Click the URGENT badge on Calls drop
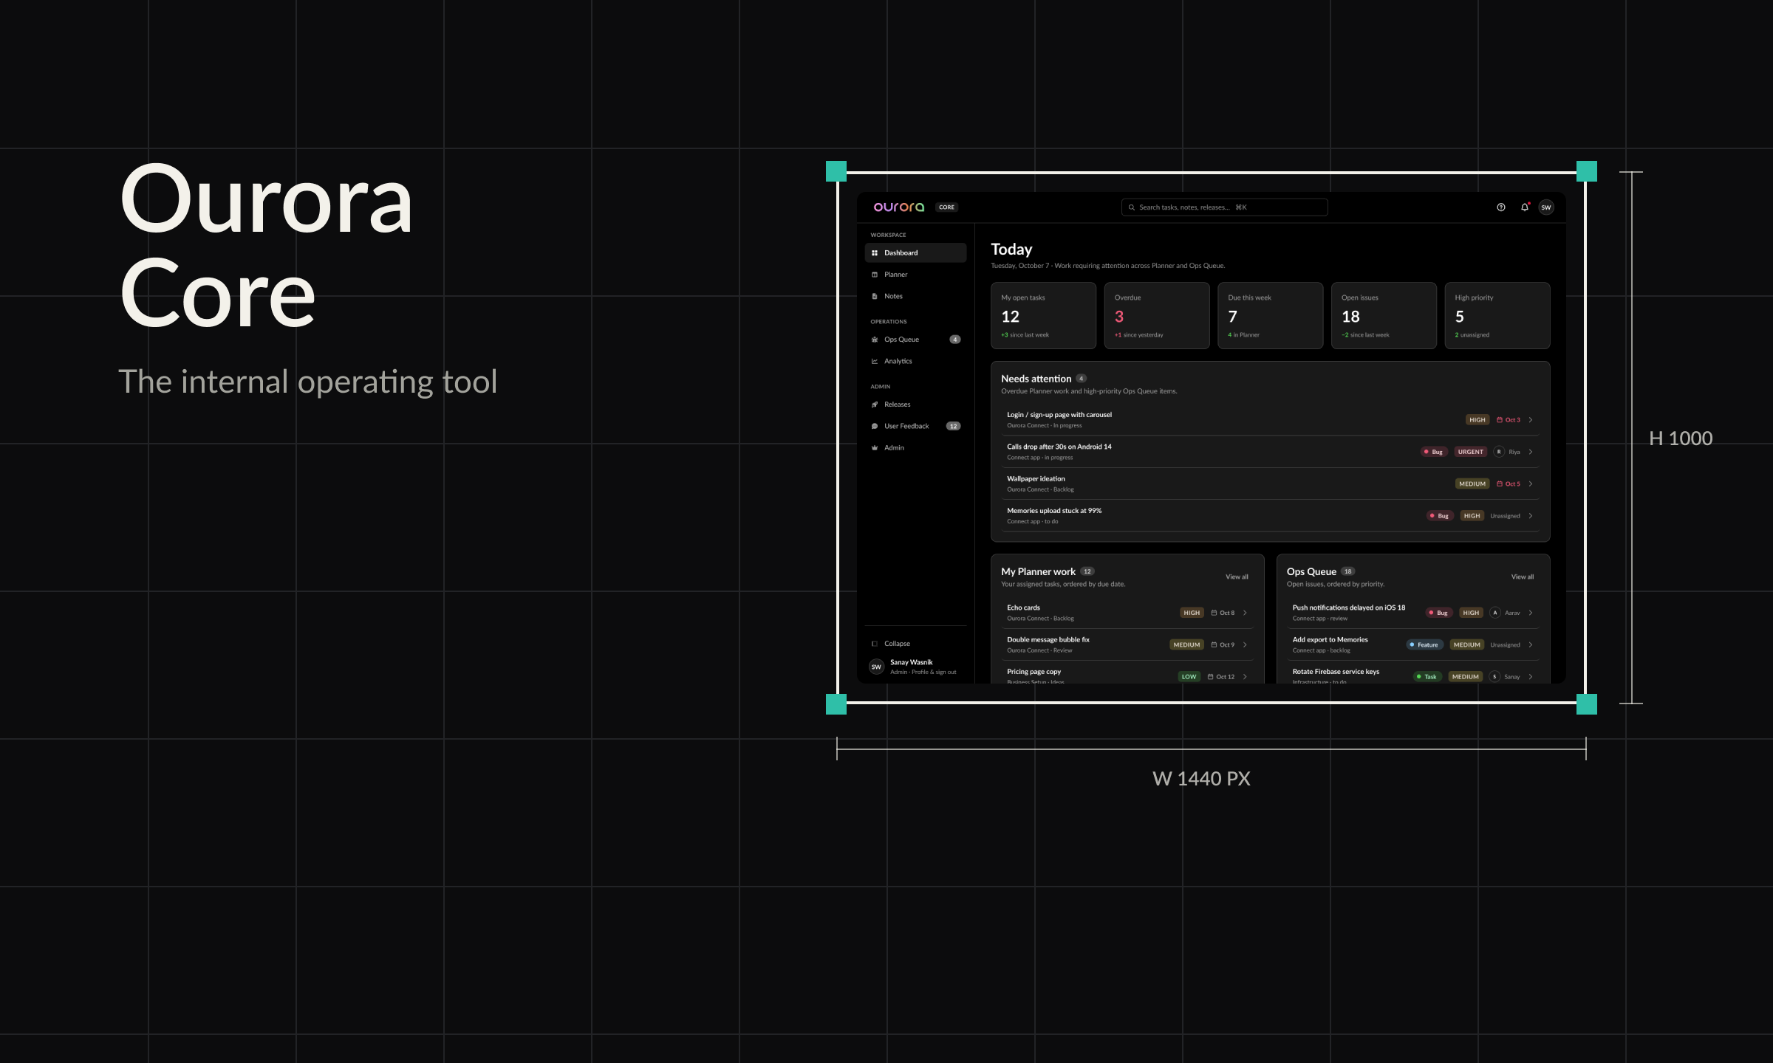Screen dimensions: 1773x1063 (x=1470, y=452)
